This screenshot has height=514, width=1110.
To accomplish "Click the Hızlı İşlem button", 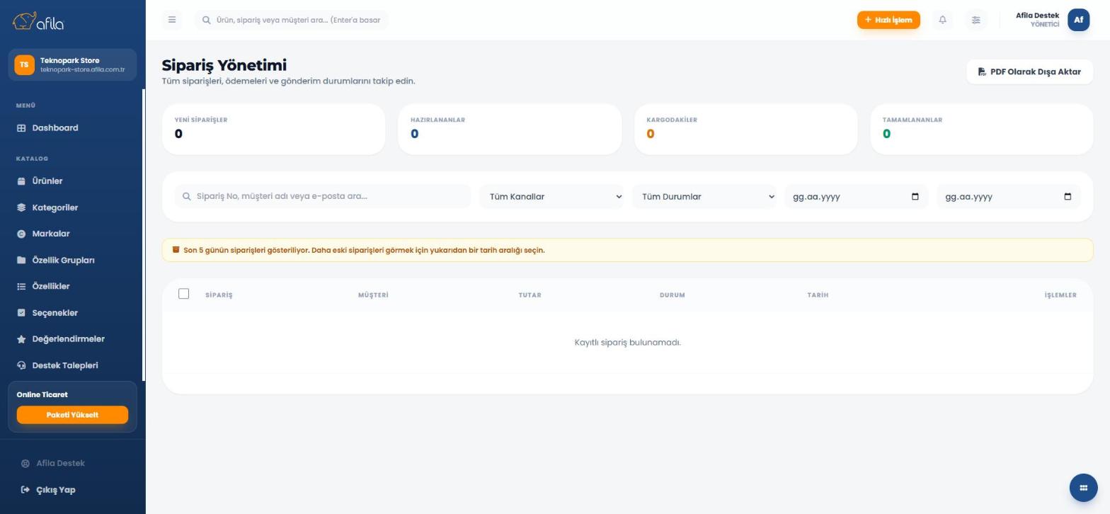I will pyautogui.click(x=888, y=20).
